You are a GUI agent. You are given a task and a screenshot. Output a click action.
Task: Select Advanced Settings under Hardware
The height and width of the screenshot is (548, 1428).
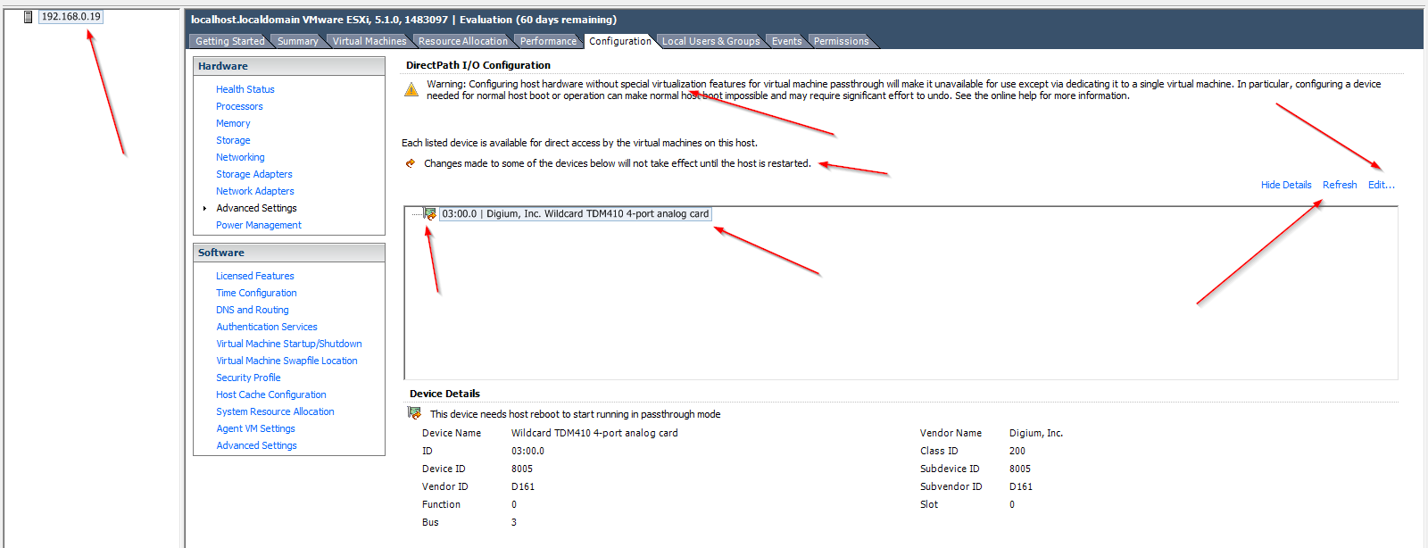256,208
